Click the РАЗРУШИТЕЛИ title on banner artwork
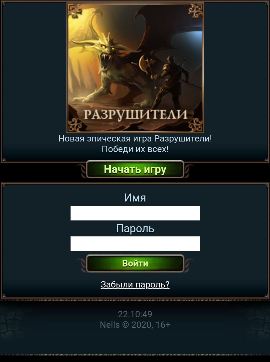The width and height of the screenshot is (270, 362). click(x=135, y=115)
